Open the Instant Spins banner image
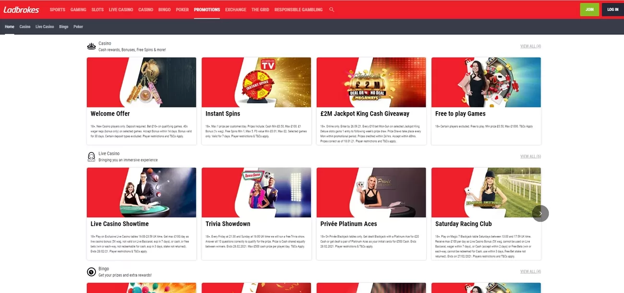This screenshot has height=293, width=624. (x=256, y=82)
